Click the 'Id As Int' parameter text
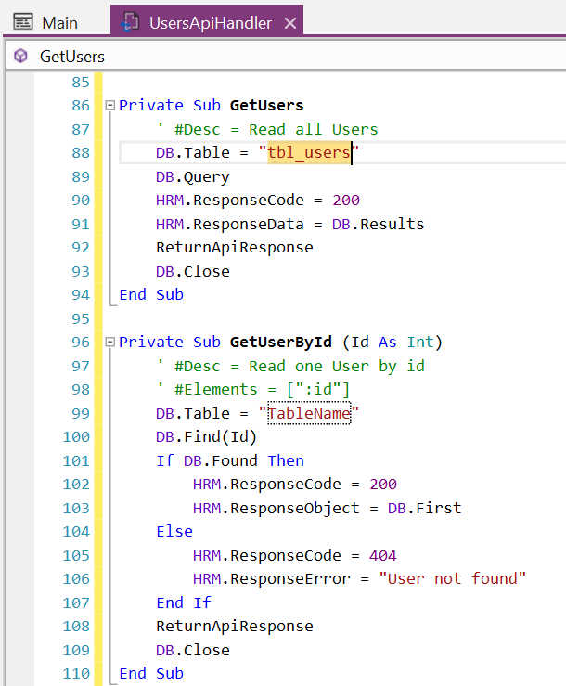Image resolution: width=566 pixels, height=686 pixels. tap(392, 343)
